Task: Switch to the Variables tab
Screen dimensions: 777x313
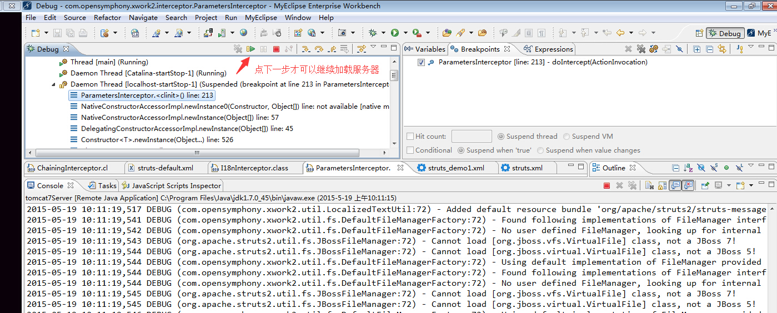Action: pos(425,49)
